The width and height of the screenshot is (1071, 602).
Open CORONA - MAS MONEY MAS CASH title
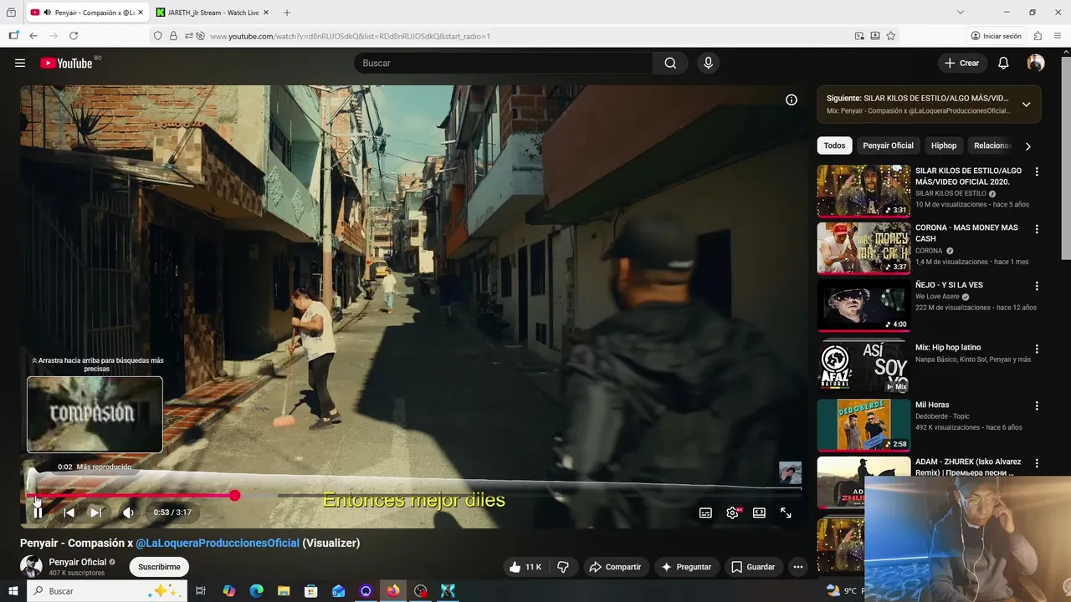[x=966, y=232]
